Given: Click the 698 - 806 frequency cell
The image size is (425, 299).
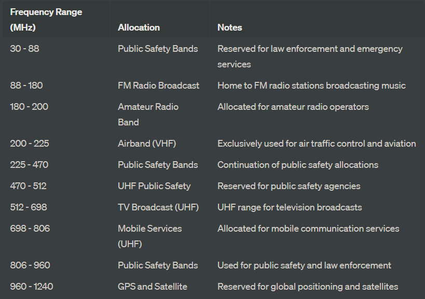Looking at the screenshot, I should [x=30, y=229].
